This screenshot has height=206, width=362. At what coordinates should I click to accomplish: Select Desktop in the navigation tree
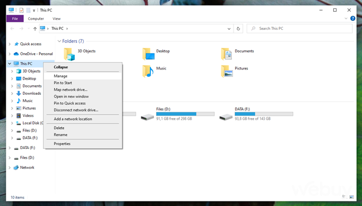click(x=29, y=78)
